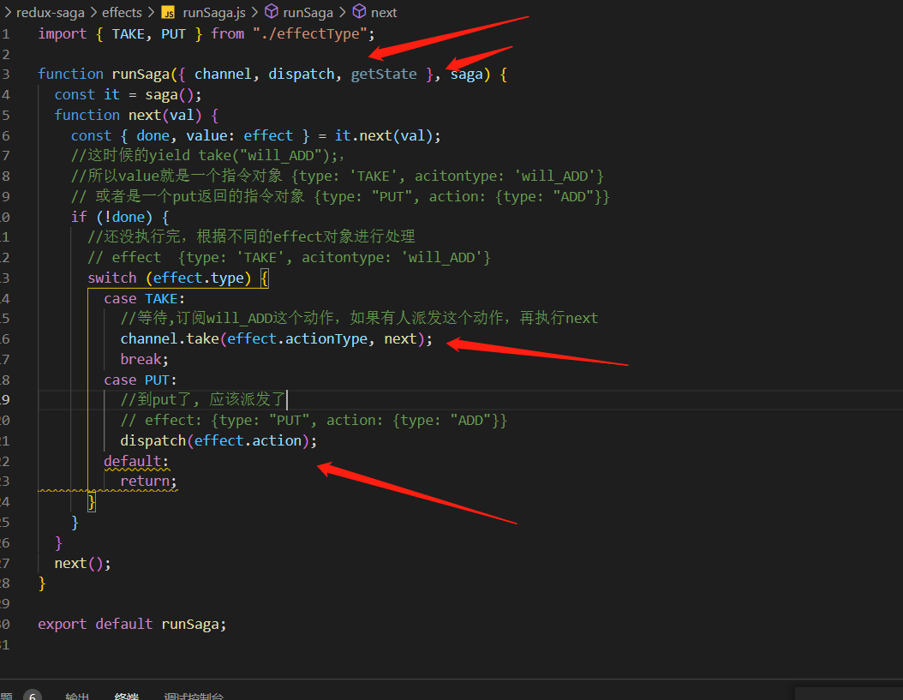Click the comment with {type: "PUT", action on line 20
This screenshot has height=700, width=903.
[x=314, y=421]
